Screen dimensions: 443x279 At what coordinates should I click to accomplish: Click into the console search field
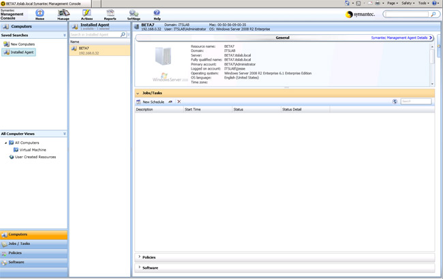click(x=407, y=14)
